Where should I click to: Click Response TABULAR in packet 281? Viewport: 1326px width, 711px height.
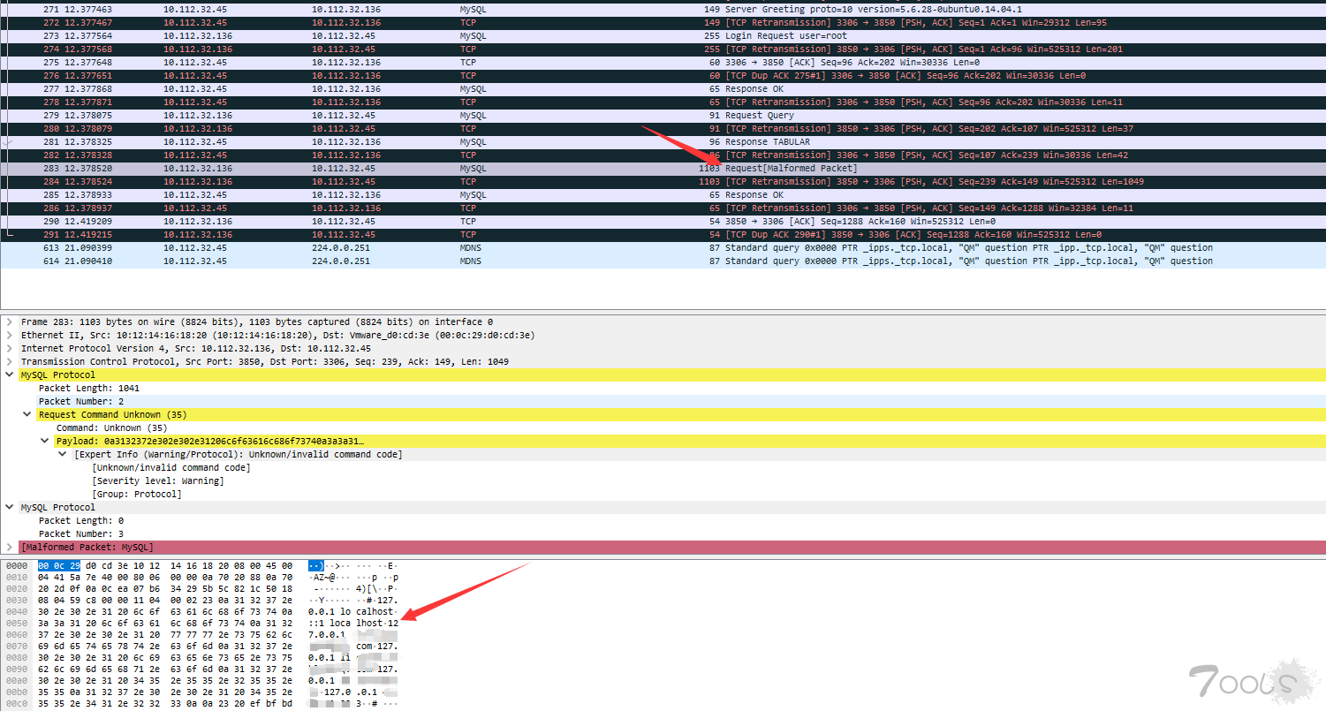[x=768, y=142]
